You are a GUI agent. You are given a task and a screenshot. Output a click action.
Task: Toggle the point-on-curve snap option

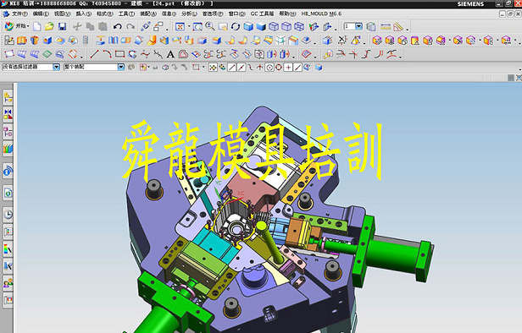[297, 68]
